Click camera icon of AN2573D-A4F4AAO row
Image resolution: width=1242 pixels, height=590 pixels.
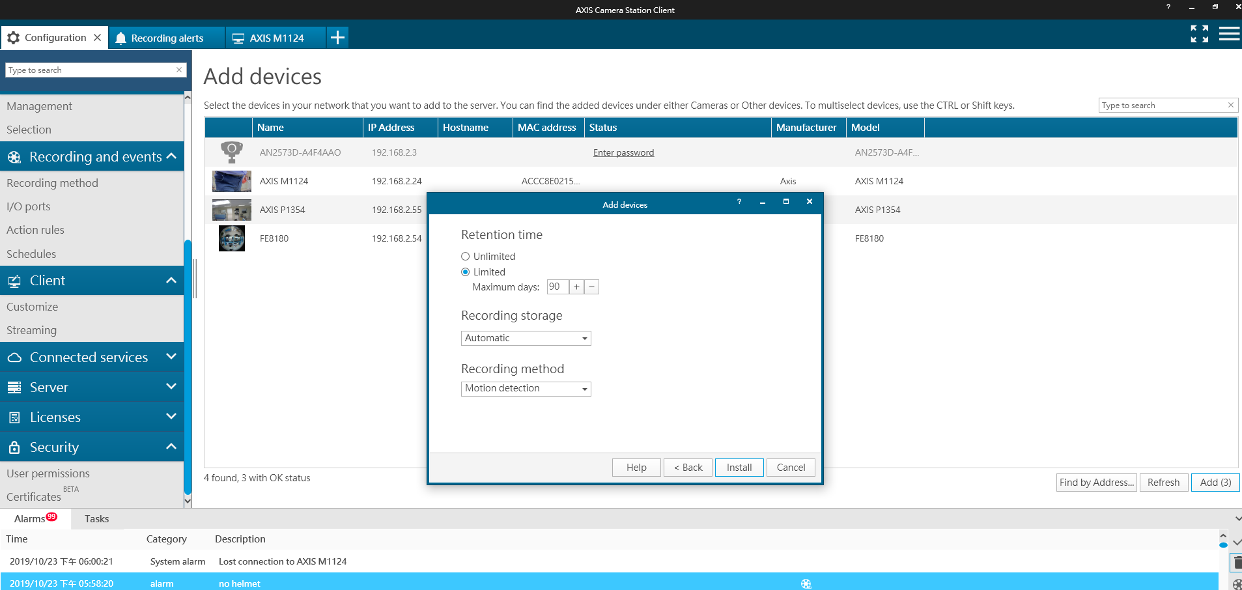[232, 152]
